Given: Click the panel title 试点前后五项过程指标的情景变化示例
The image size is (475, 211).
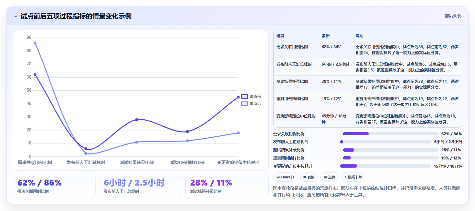Looking at the screenshot, I should click(x=76, y=16).
